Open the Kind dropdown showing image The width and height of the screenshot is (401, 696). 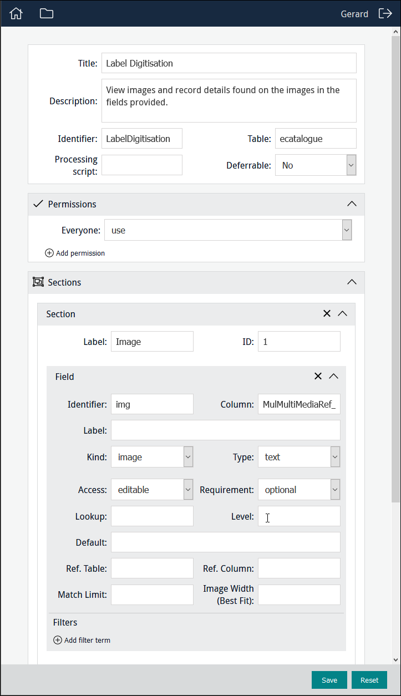(188, 457)
